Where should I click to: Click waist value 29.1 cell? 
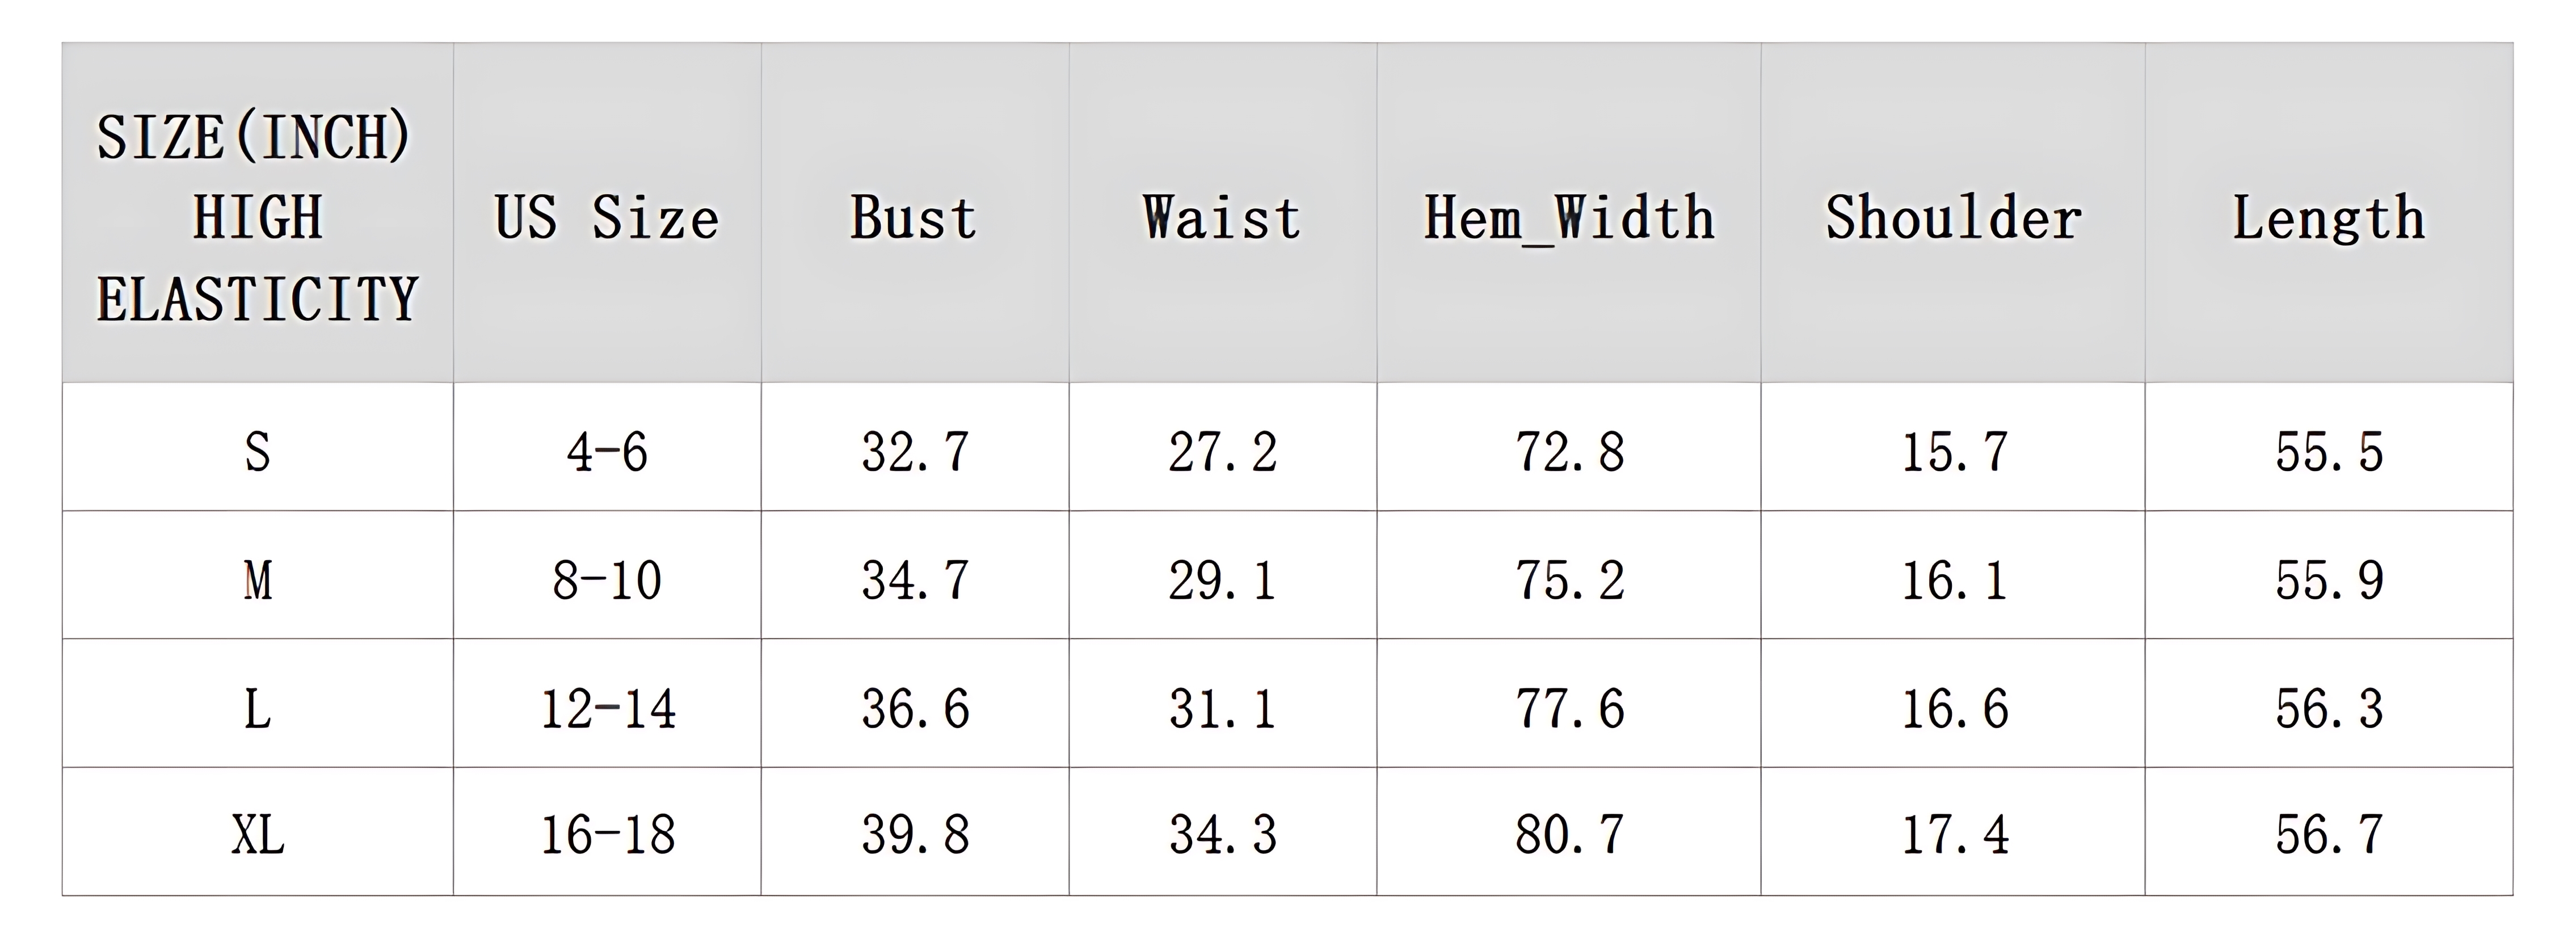1223,575
